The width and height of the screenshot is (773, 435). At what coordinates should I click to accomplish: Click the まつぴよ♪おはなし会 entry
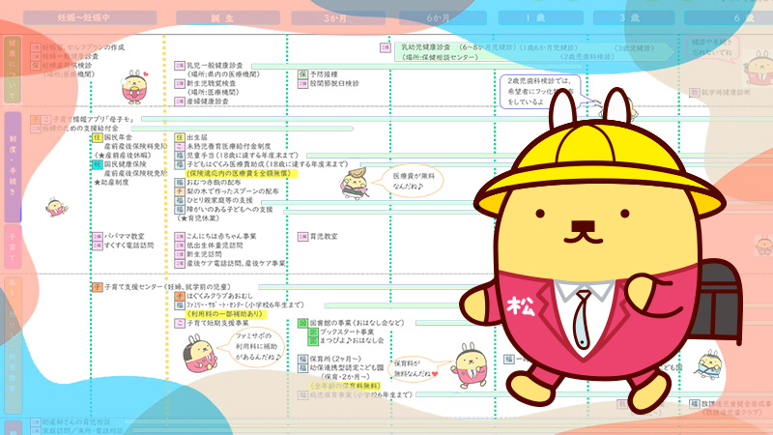[x=352, y=341]
